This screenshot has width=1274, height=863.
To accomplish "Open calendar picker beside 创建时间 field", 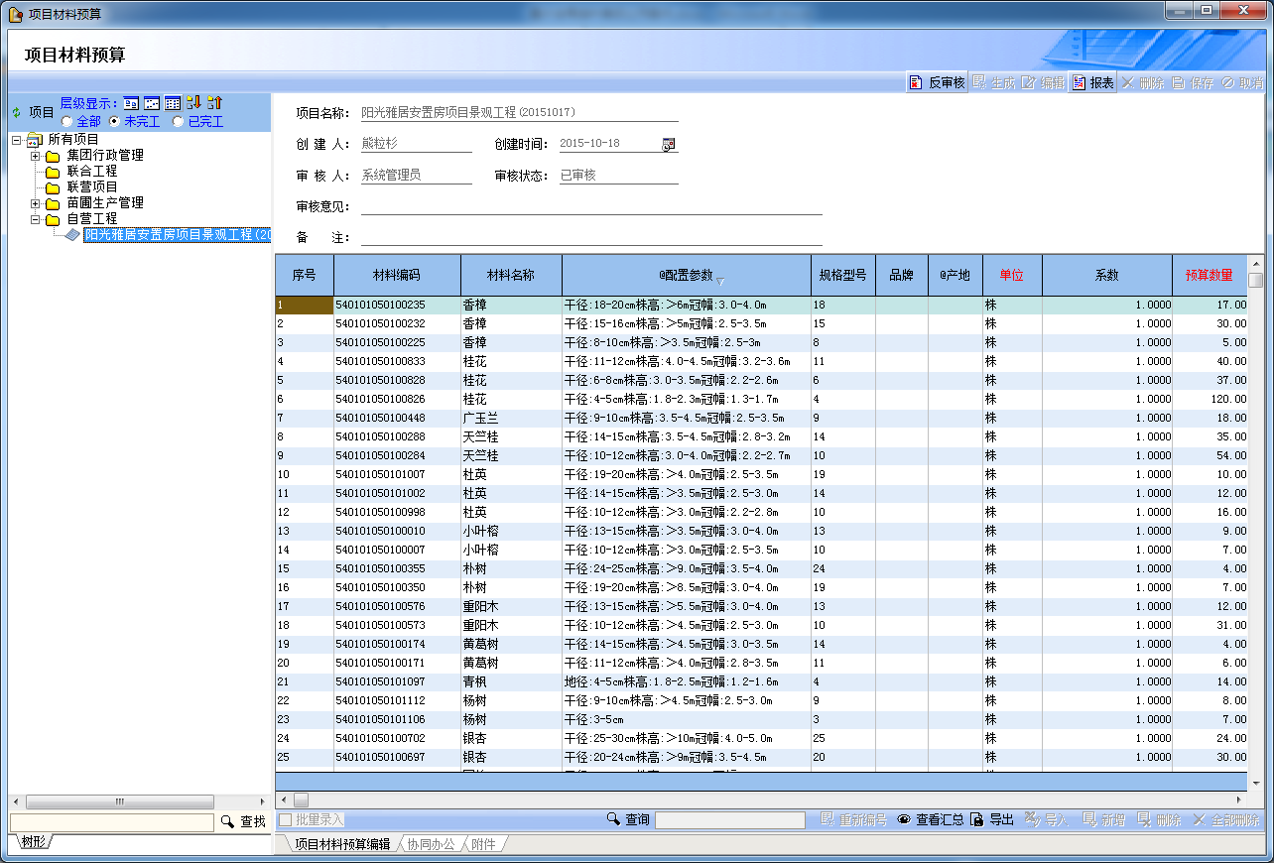I will [x=669, y=144].
